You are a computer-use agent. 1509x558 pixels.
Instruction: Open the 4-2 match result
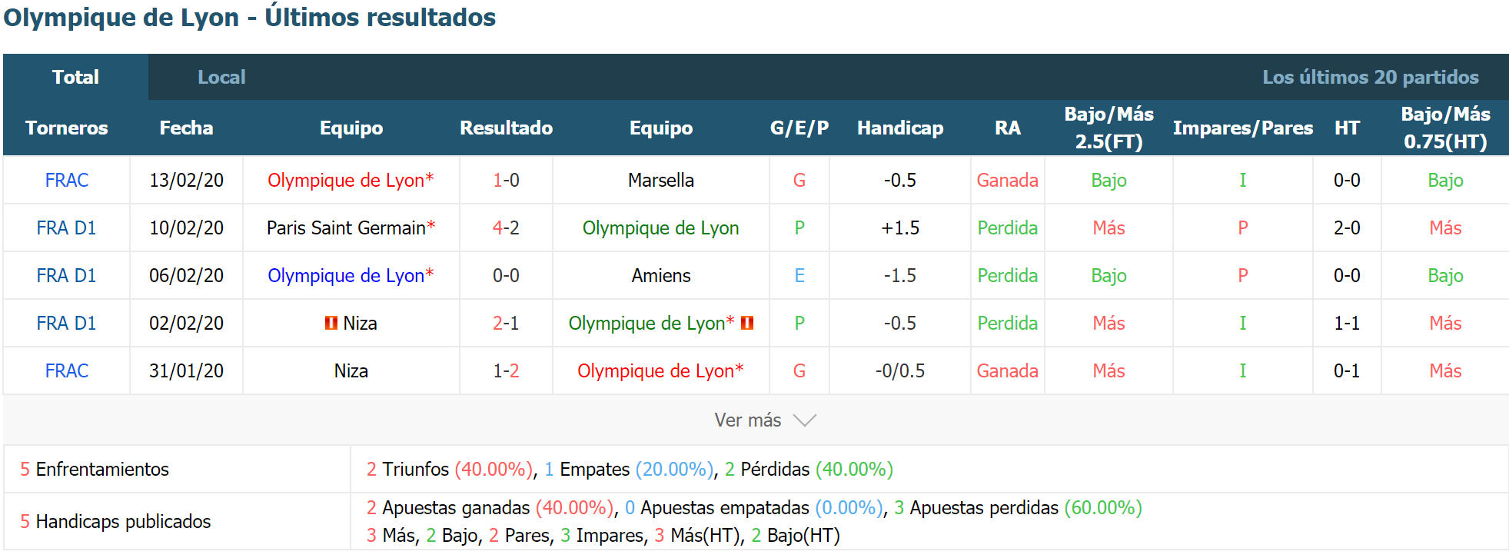coord(506,228)
